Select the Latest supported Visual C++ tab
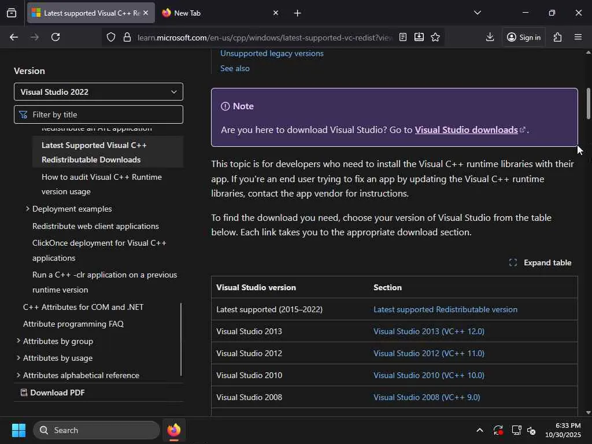This screenshot has width=592, height=444. [x=91, y=13]
